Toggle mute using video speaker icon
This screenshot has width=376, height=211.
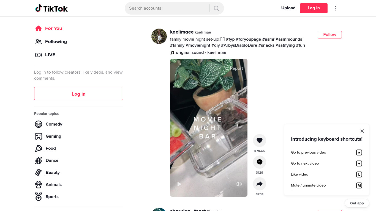[x=239, y=184]
